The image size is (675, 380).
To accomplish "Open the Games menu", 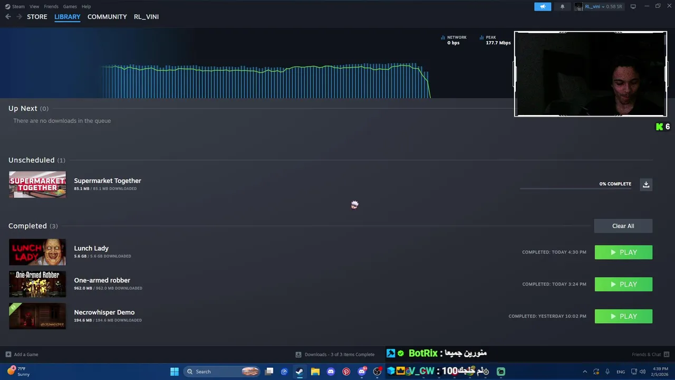I will [x=70, y=6].
